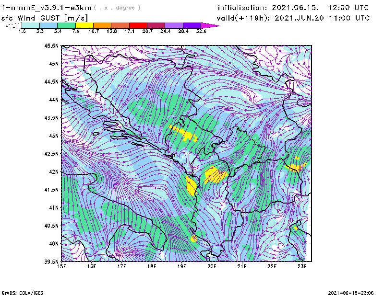384x296 pixels.
Task: Click the initialisation time '12:00 UTC'
Action: pos(348,8)
